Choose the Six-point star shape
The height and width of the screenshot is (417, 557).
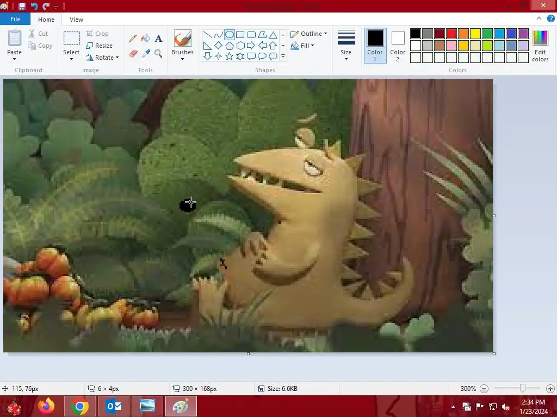pos(240,56)
